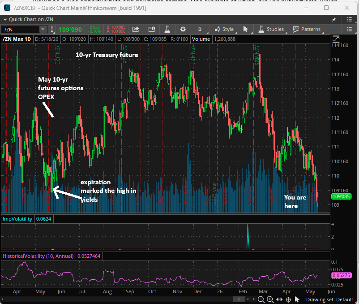
Task: Maximize the Quick Chart window
Action: coord(326,8)
